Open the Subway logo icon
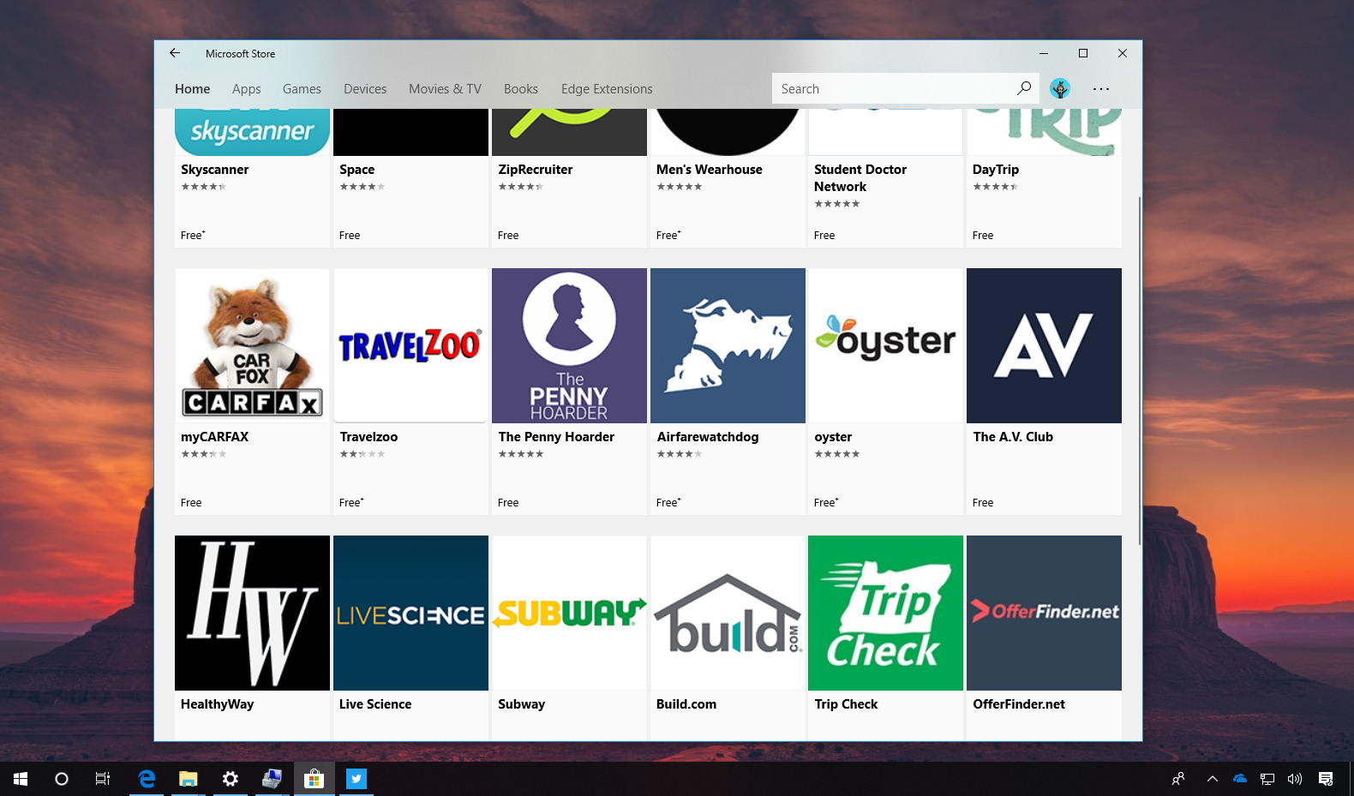This screenshot has height=796, width=1354. [x=569, y=613]
